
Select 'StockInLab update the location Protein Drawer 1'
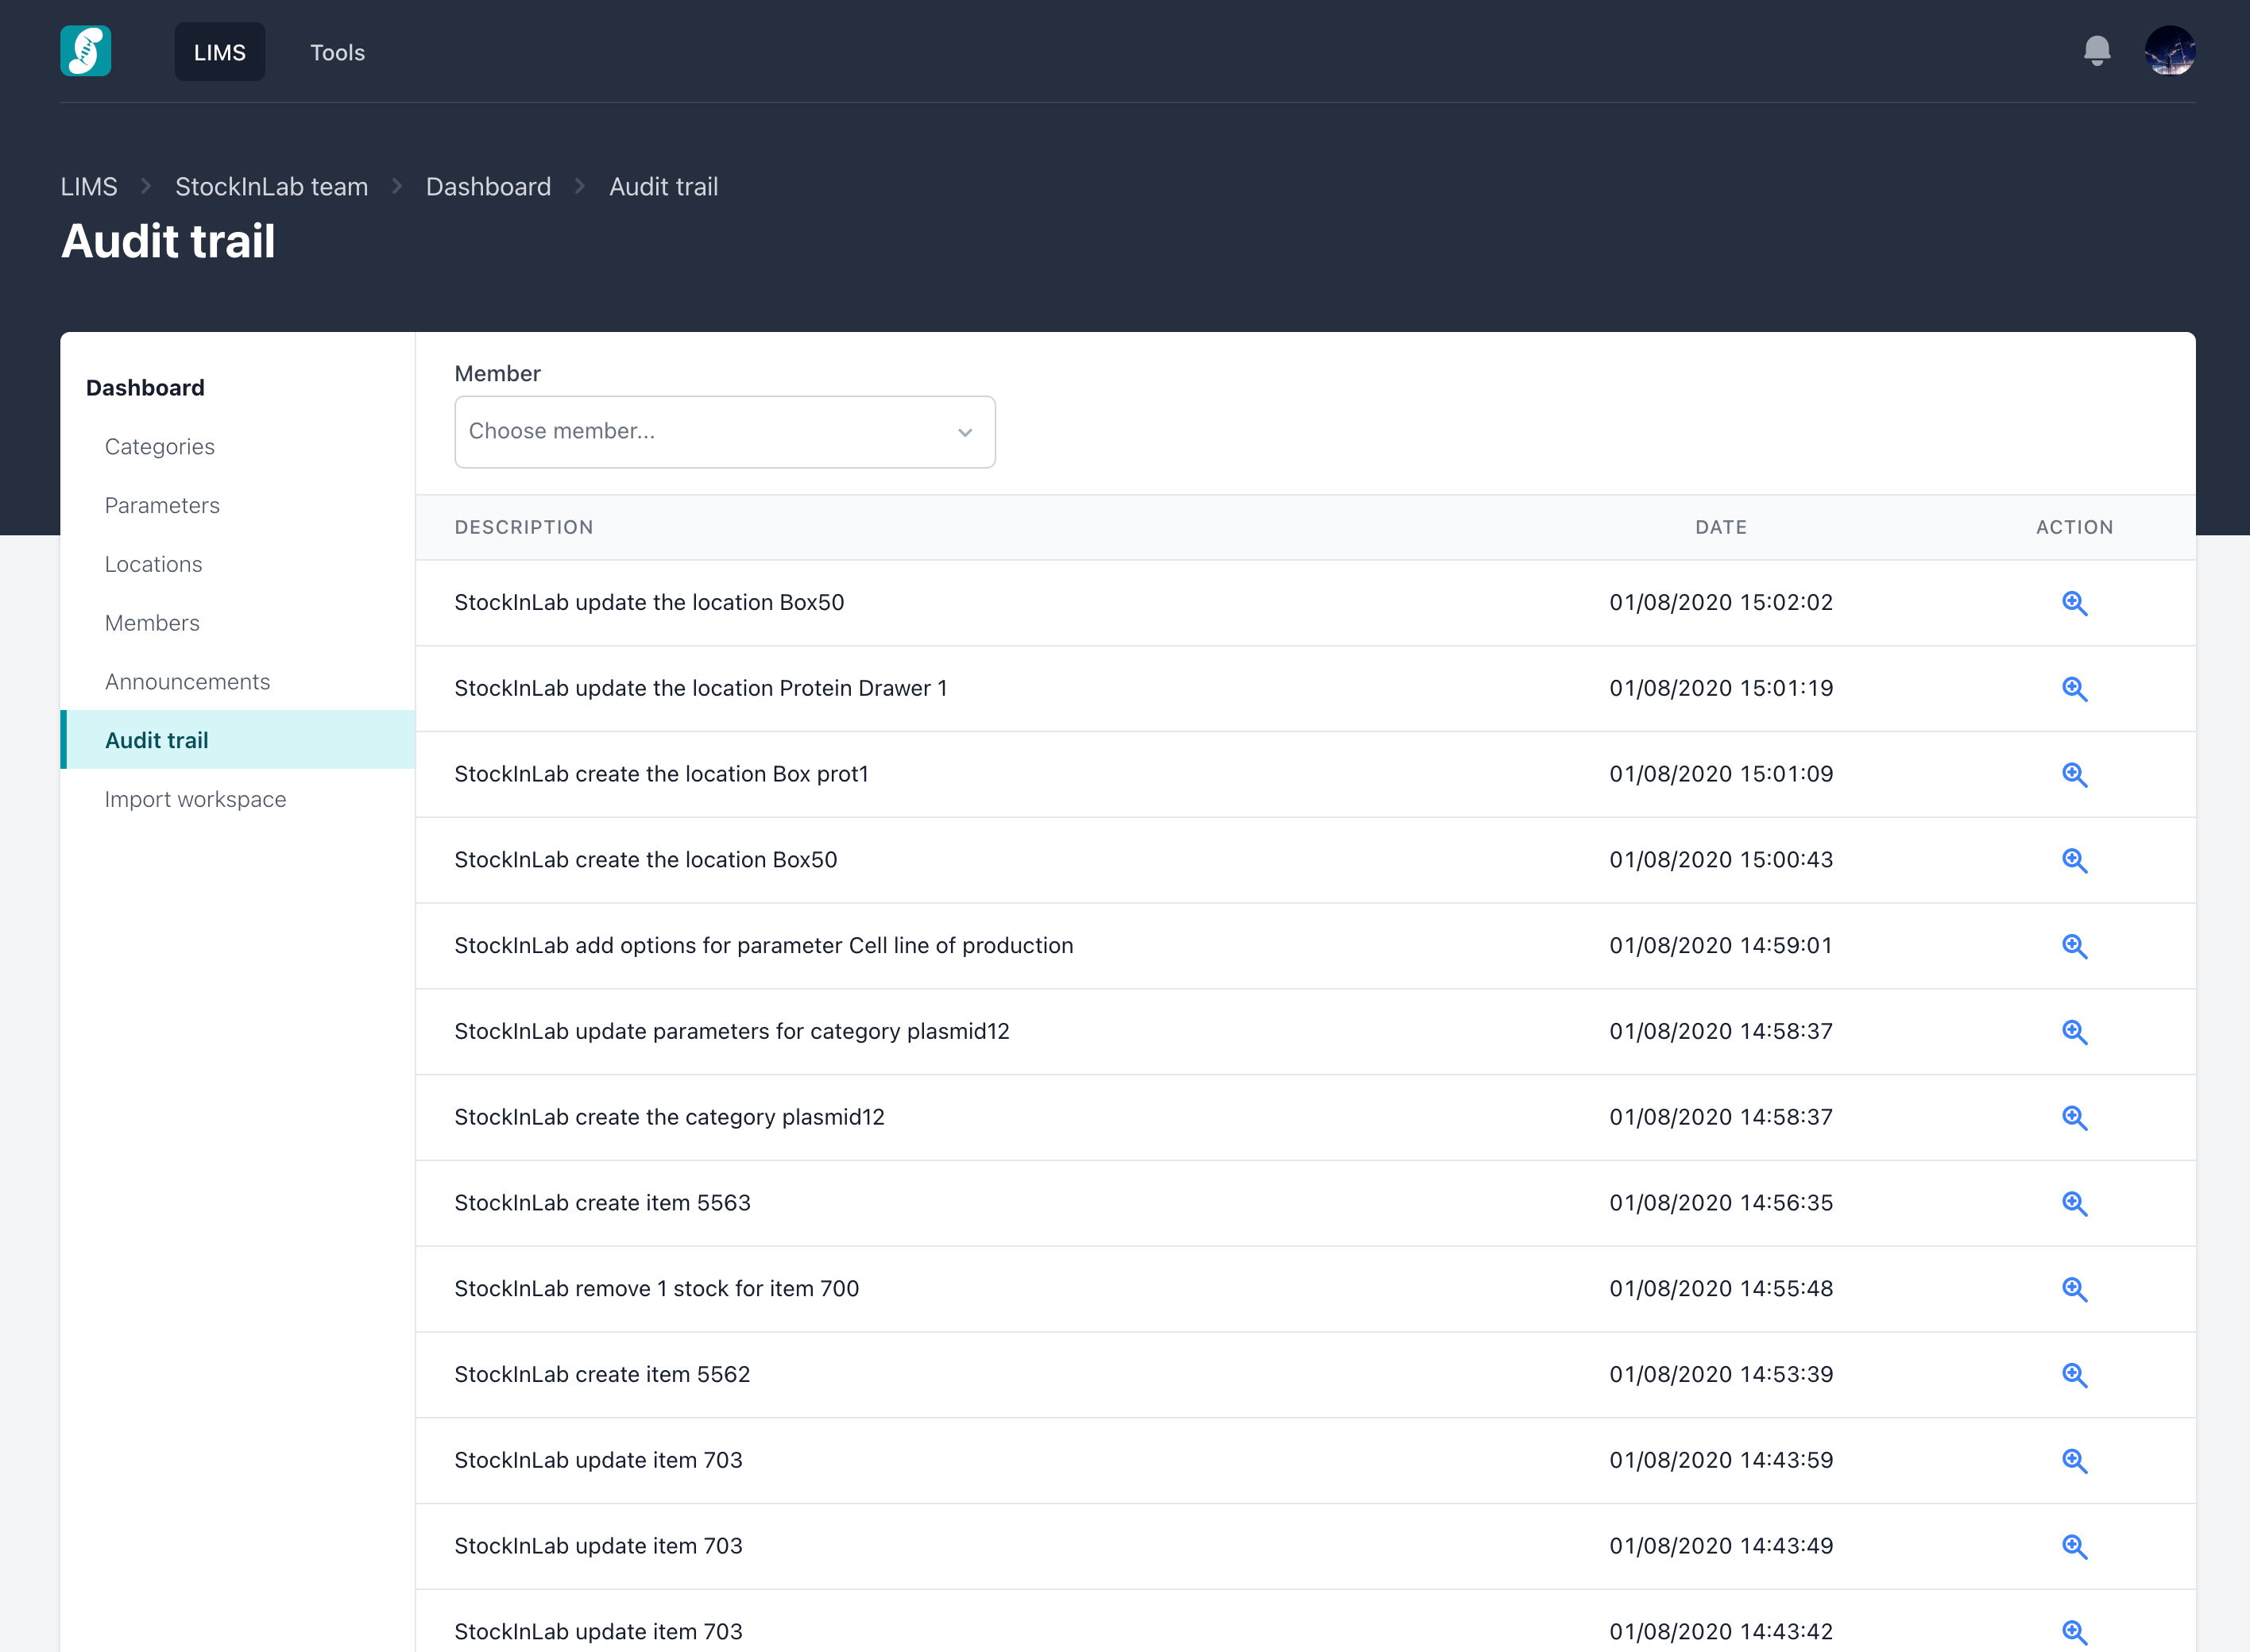(x=700, y=689)
